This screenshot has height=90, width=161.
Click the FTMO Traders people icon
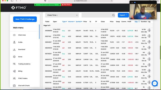[14, 78]
